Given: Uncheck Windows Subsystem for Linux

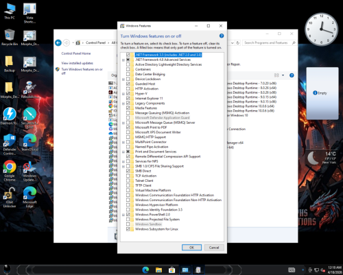Looking at the screenshot, I should click(128, 229).
